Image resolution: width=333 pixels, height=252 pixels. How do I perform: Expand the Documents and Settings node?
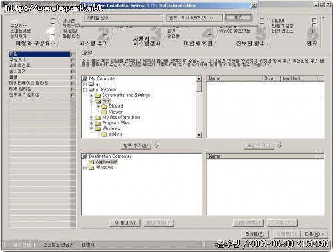(91, 96)
